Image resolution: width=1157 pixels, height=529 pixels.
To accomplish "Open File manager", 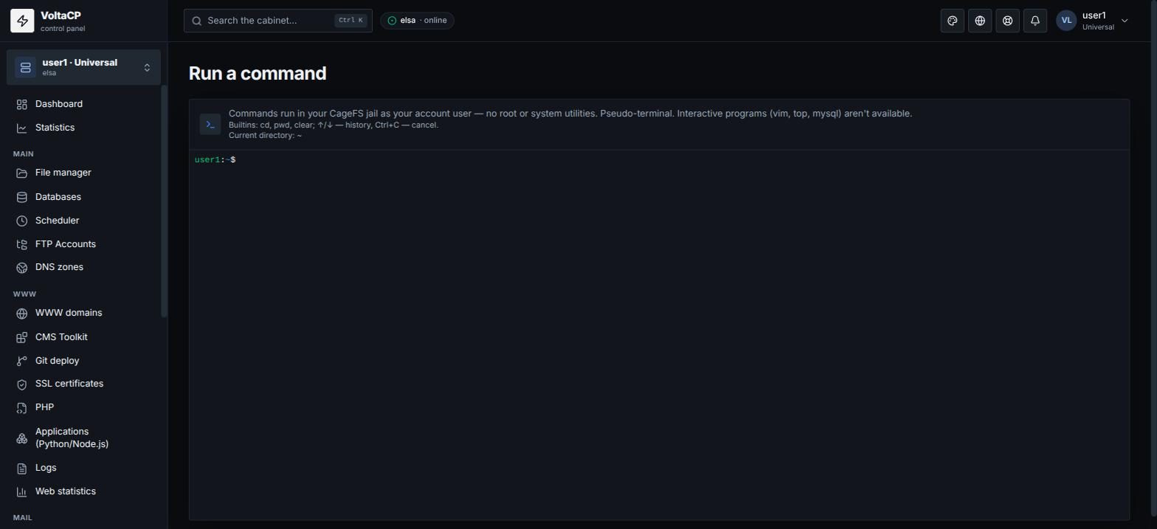I will (x=83, y=173).
